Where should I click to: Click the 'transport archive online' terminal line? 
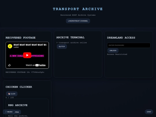[72, 42]
